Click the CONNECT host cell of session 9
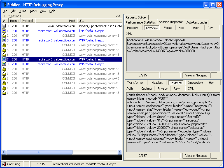224x168 pixels. point(69,69)
